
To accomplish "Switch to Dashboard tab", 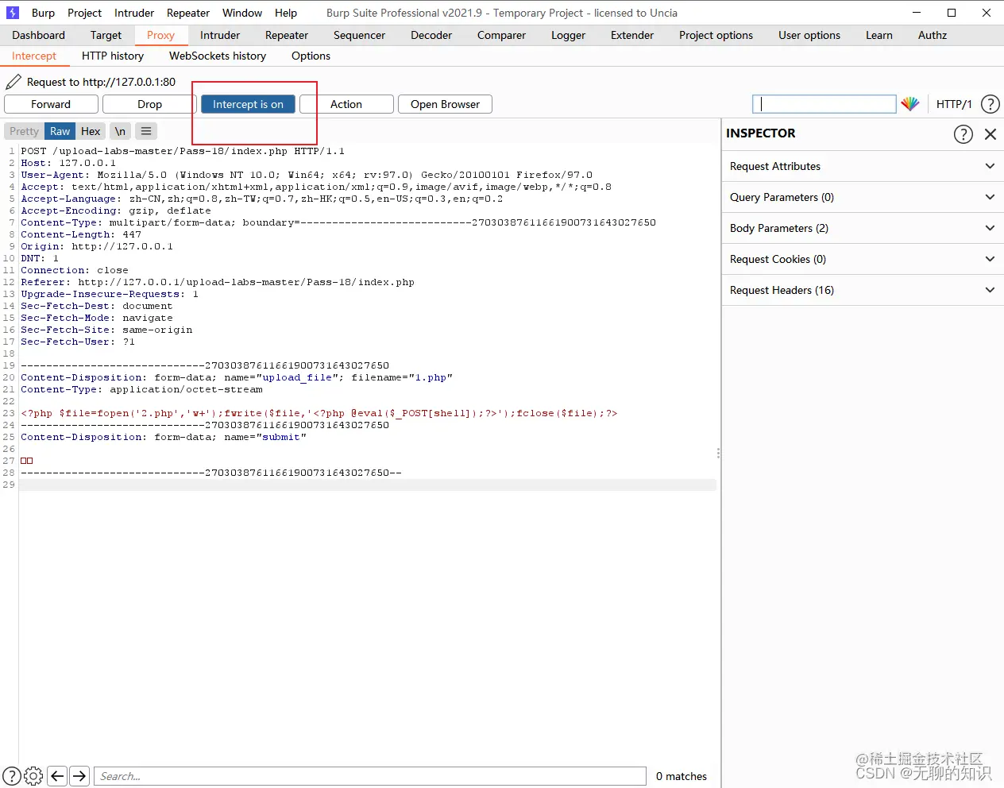I will [x=39, y=35].
